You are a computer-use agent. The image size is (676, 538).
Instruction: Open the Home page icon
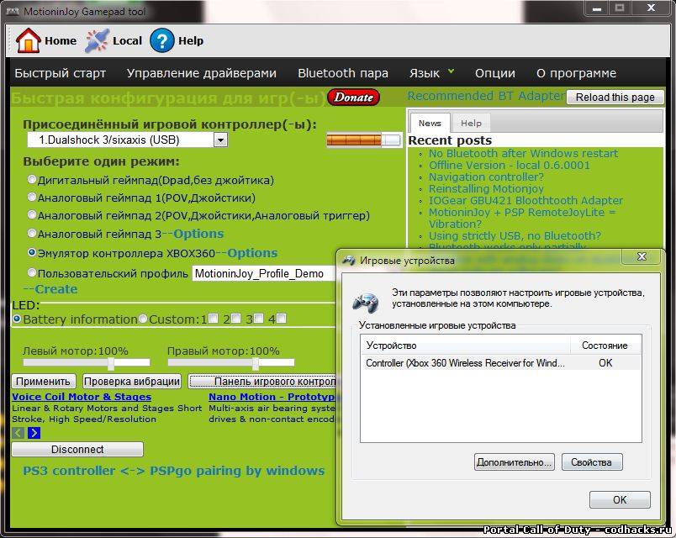(28, 40)
